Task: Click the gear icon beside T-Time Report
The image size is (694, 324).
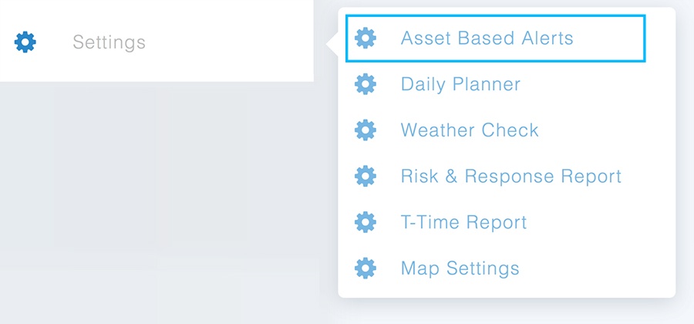Action: [x=366, y=222]
